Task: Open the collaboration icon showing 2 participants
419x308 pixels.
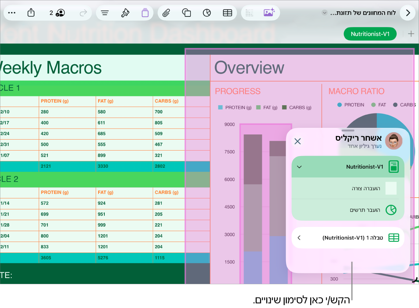Action: (x=57, y=13)
